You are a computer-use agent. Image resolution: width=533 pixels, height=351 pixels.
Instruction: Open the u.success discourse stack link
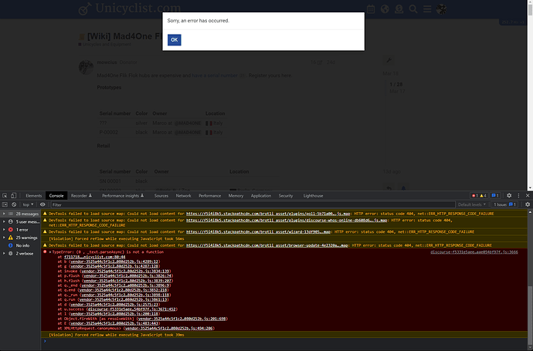click(131, 309)
